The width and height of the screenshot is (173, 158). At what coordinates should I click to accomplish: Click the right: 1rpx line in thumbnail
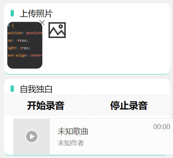point(19,48)
